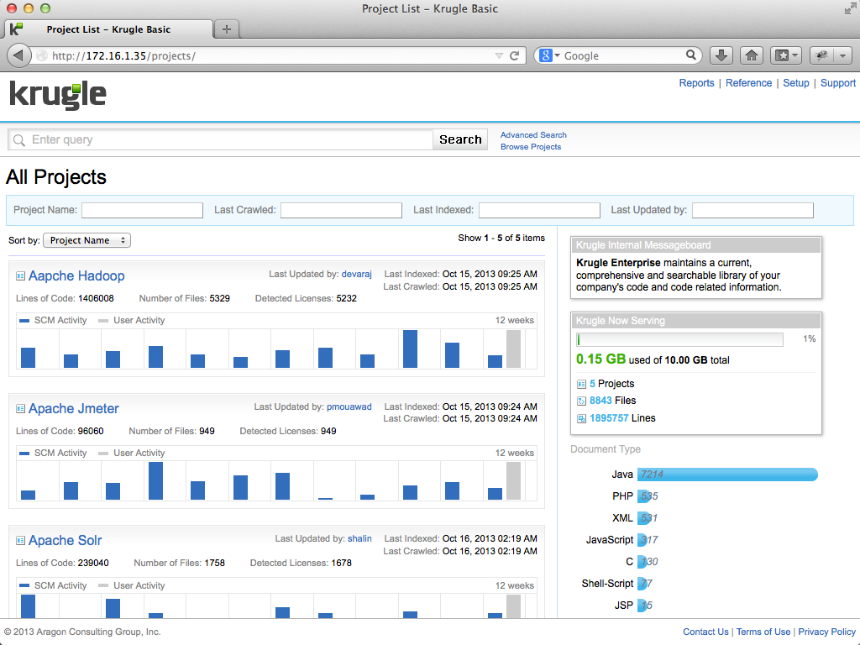Click the browser address bar URL
The height and width of the screenshot is (645, 860).
(x=123, y=55)
